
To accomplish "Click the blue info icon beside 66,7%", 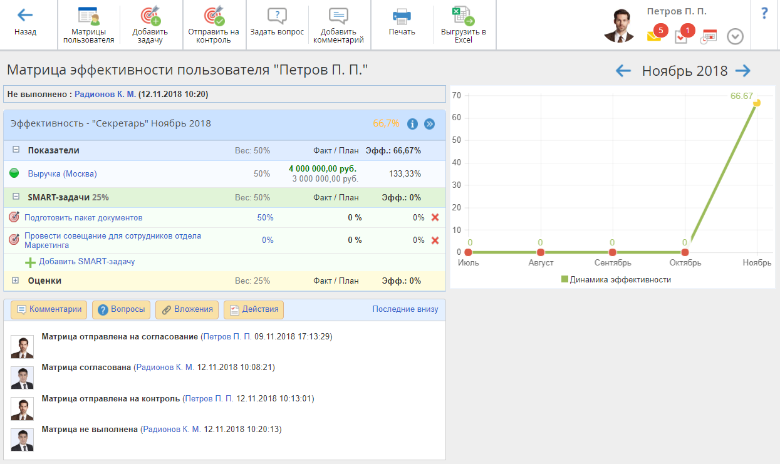I will pyautogui.click(x=412, y=124).
